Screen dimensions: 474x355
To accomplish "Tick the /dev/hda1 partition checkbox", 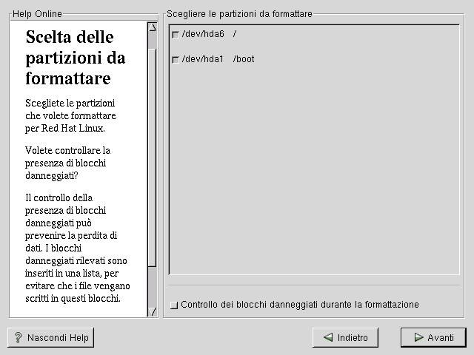I will (176, 60).
